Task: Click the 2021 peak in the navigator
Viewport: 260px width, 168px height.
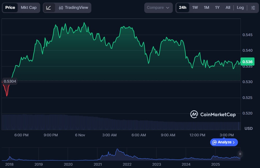Action: [118, 151]
